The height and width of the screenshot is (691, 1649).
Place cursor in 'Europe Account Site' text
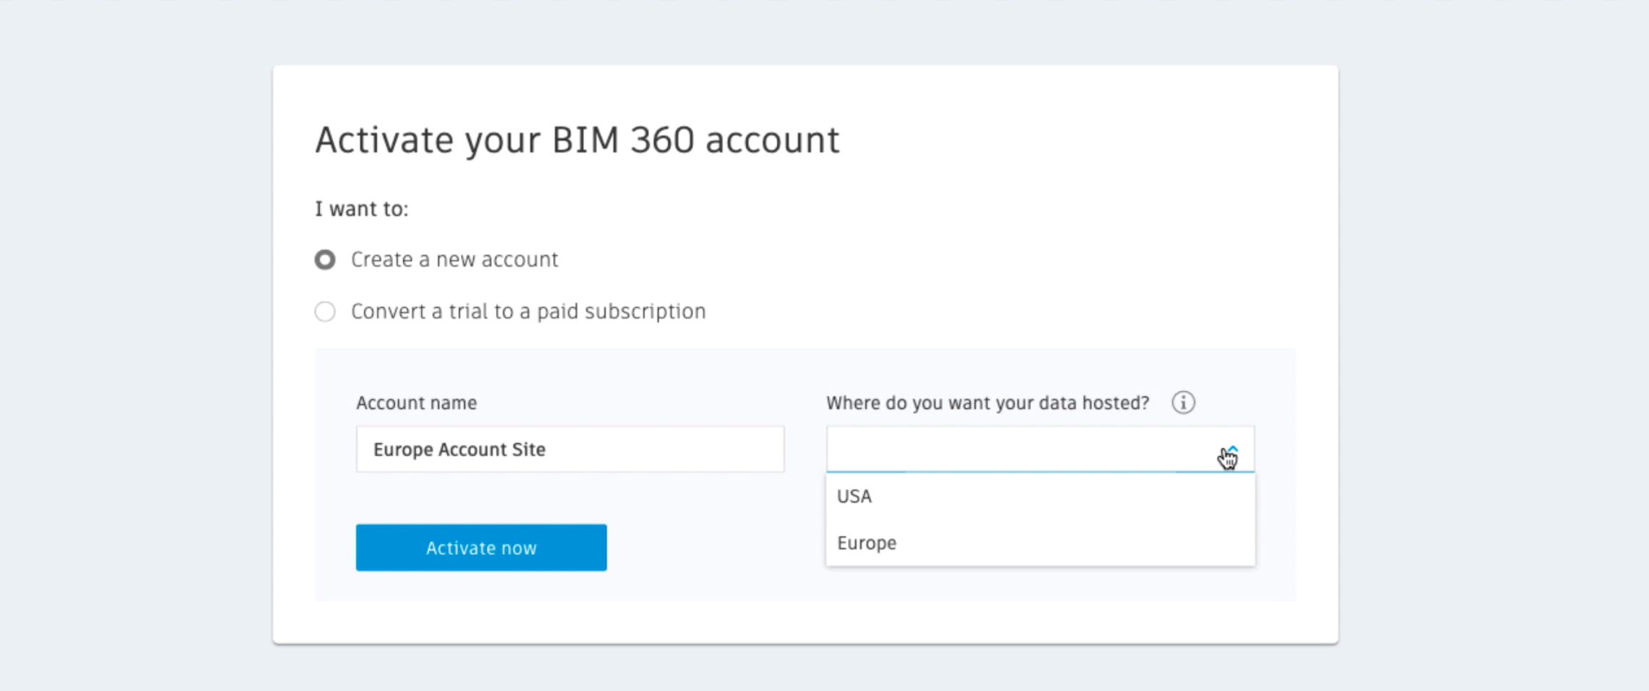459,450
